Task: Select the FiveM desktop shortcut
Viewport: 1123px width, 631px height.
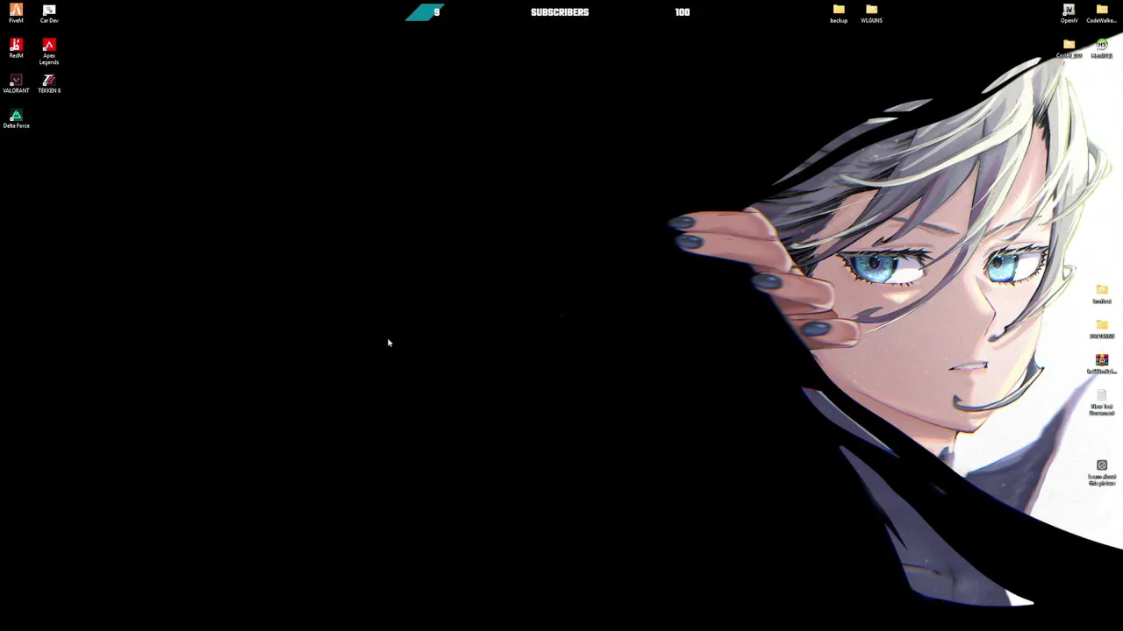Action: [x=16, y=13]
